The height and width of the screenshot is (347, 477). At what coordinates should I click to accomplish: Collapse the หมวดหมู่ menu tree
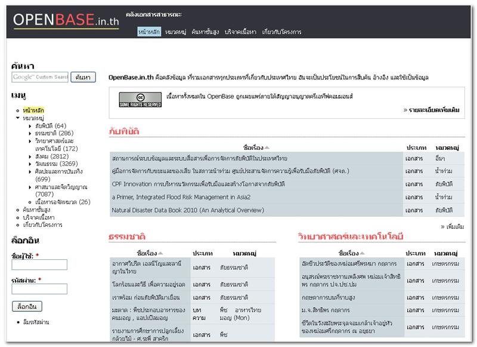pos(18,118)
